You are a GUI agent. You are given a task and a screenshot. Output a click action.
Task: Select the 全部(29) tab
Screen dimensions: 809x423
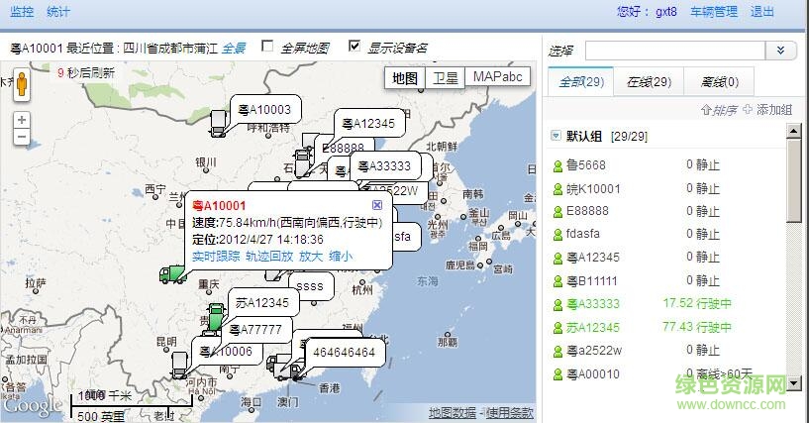coord(581,82)
